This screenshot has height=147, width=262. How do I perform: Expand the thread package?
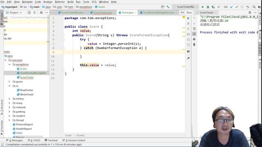tap(9, 120)
